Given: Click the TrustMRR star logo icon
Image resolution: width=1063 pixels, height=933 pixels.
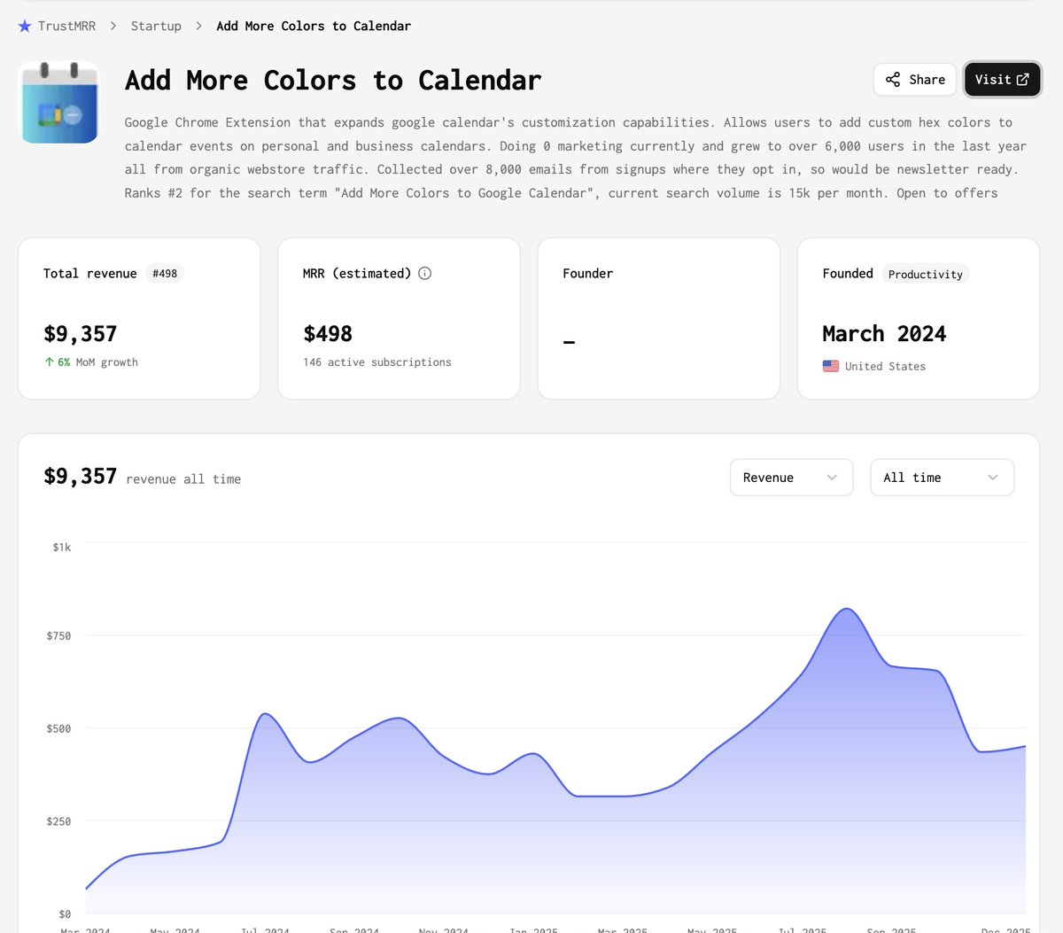Looking at the screenshot, I should (x=25, y=26).
